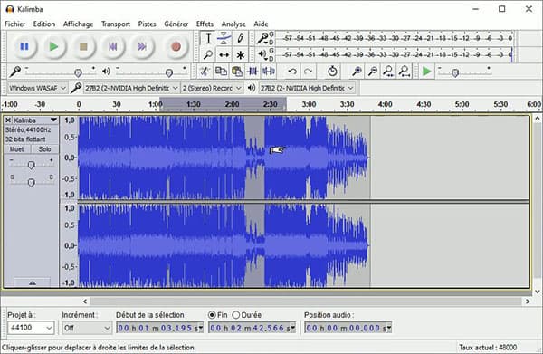The image size is (543, 354).
Task: Open the Kalimba track name dropdown menu
Action: tap(53, 120)
